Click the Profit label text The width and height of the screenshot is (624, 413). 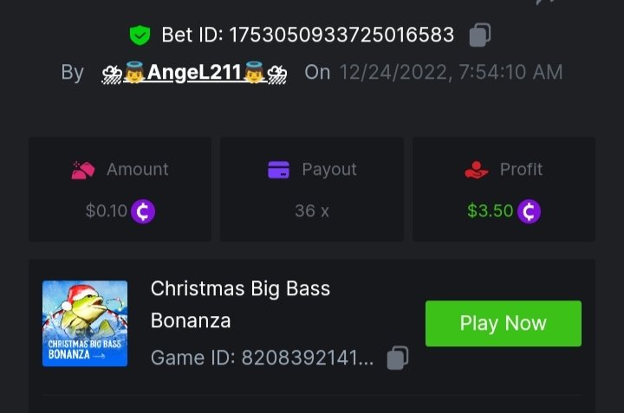point(521,170)
